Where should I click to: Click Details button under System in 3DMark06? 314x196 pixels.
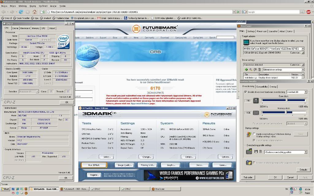tap(189, 157)
